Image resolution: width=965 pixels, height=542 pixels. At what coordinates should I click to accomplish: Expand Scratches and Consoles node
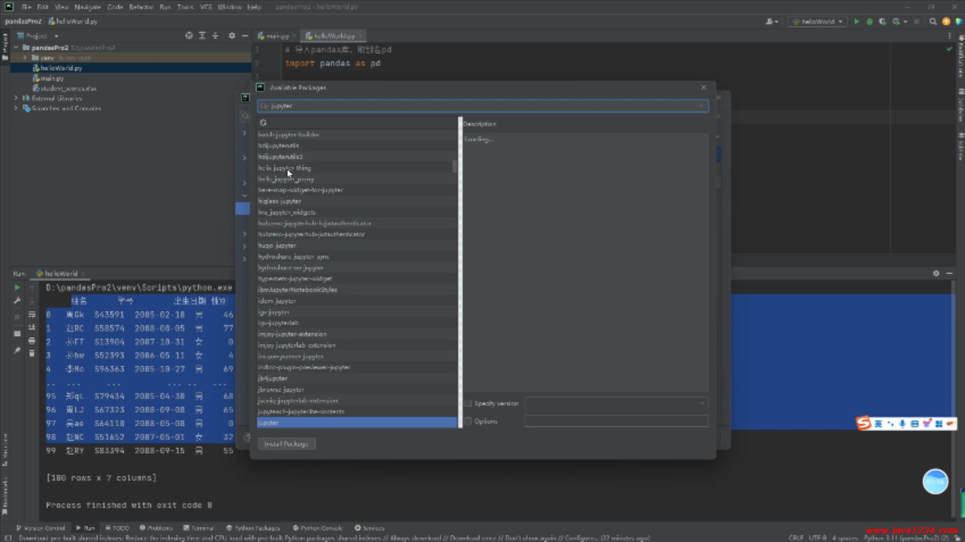click(x=16, y=108)
